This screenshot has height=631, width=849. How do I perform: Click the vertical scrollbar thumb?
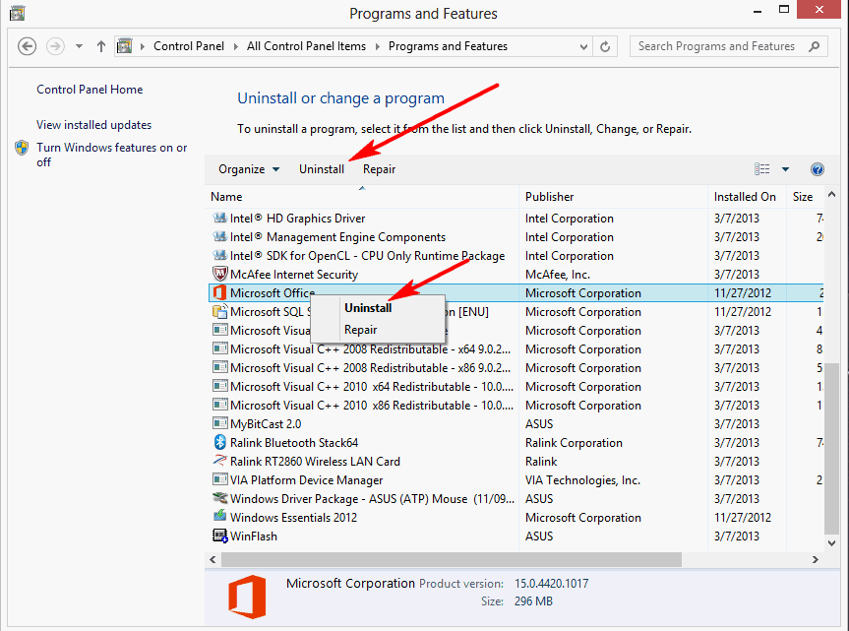(x=831, y=448)
